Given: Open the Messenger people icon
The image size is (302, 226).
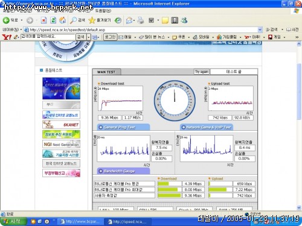Looking at the screenshot, I should tap(184, 20).
